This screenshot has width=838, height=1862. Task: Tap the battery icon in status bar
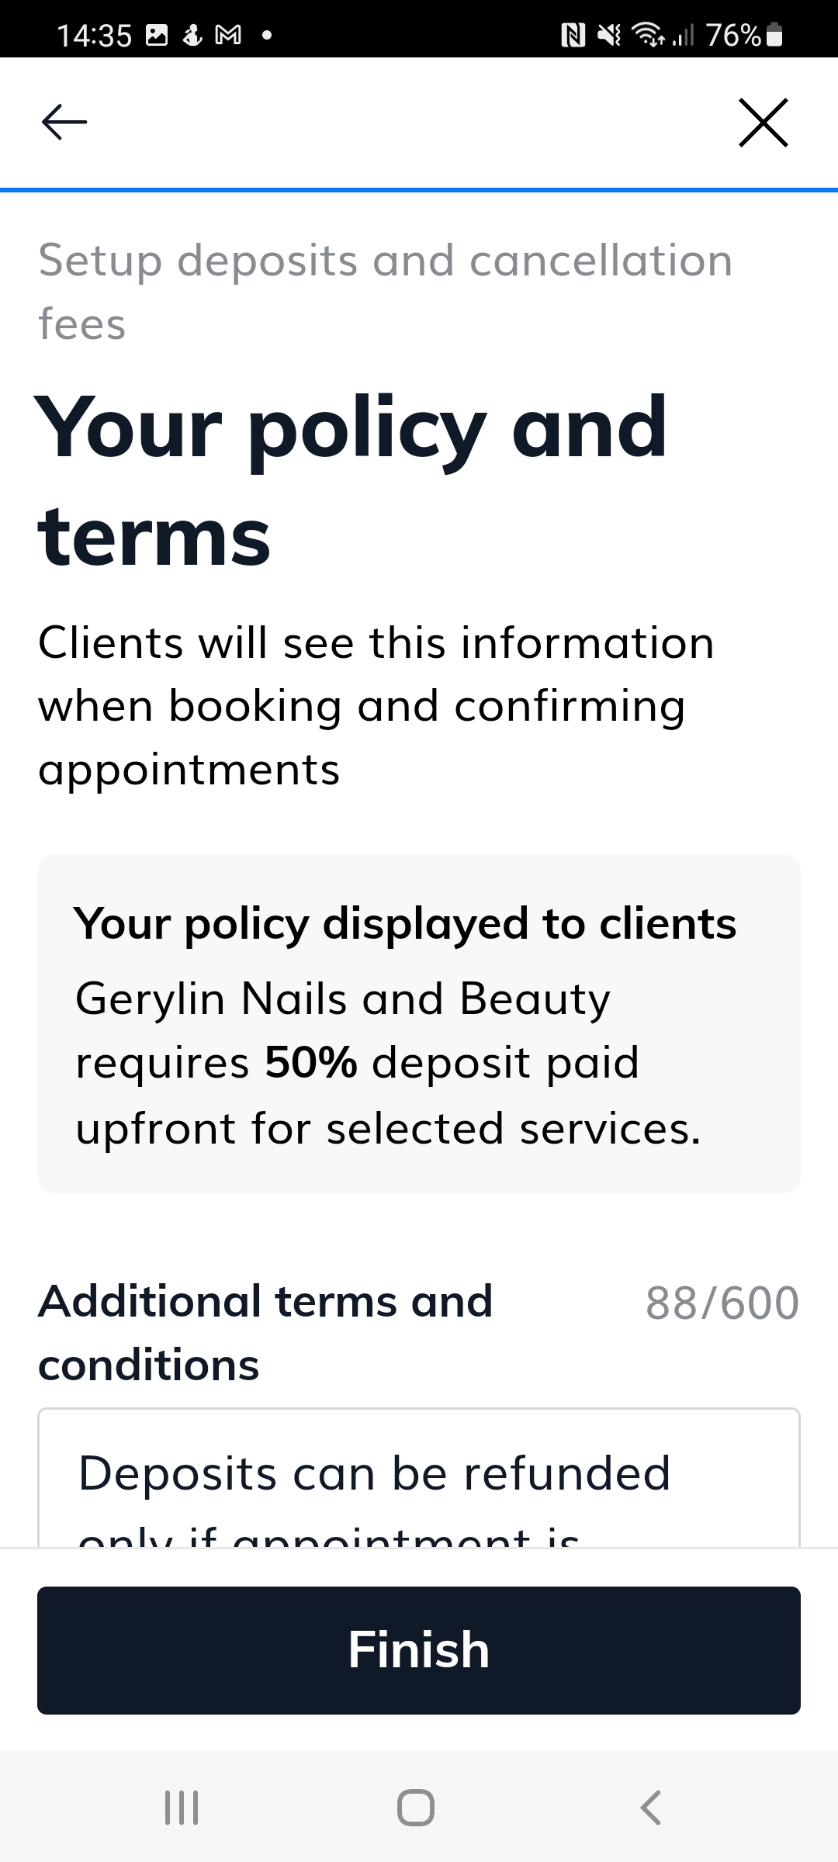(774, 35)
